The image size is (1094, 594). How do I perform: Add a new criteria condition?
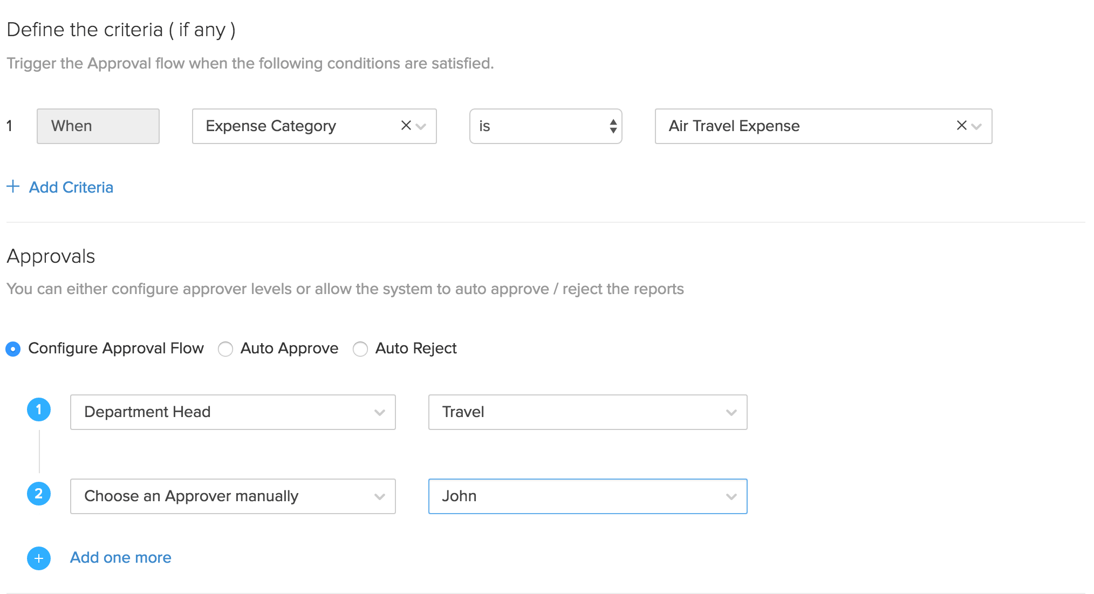pos(71,187)
